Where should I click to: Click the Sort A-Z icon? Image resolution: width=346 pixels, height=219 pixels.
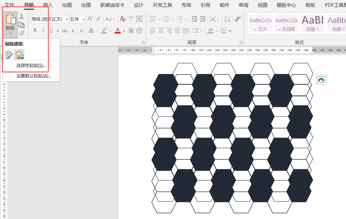227,19
